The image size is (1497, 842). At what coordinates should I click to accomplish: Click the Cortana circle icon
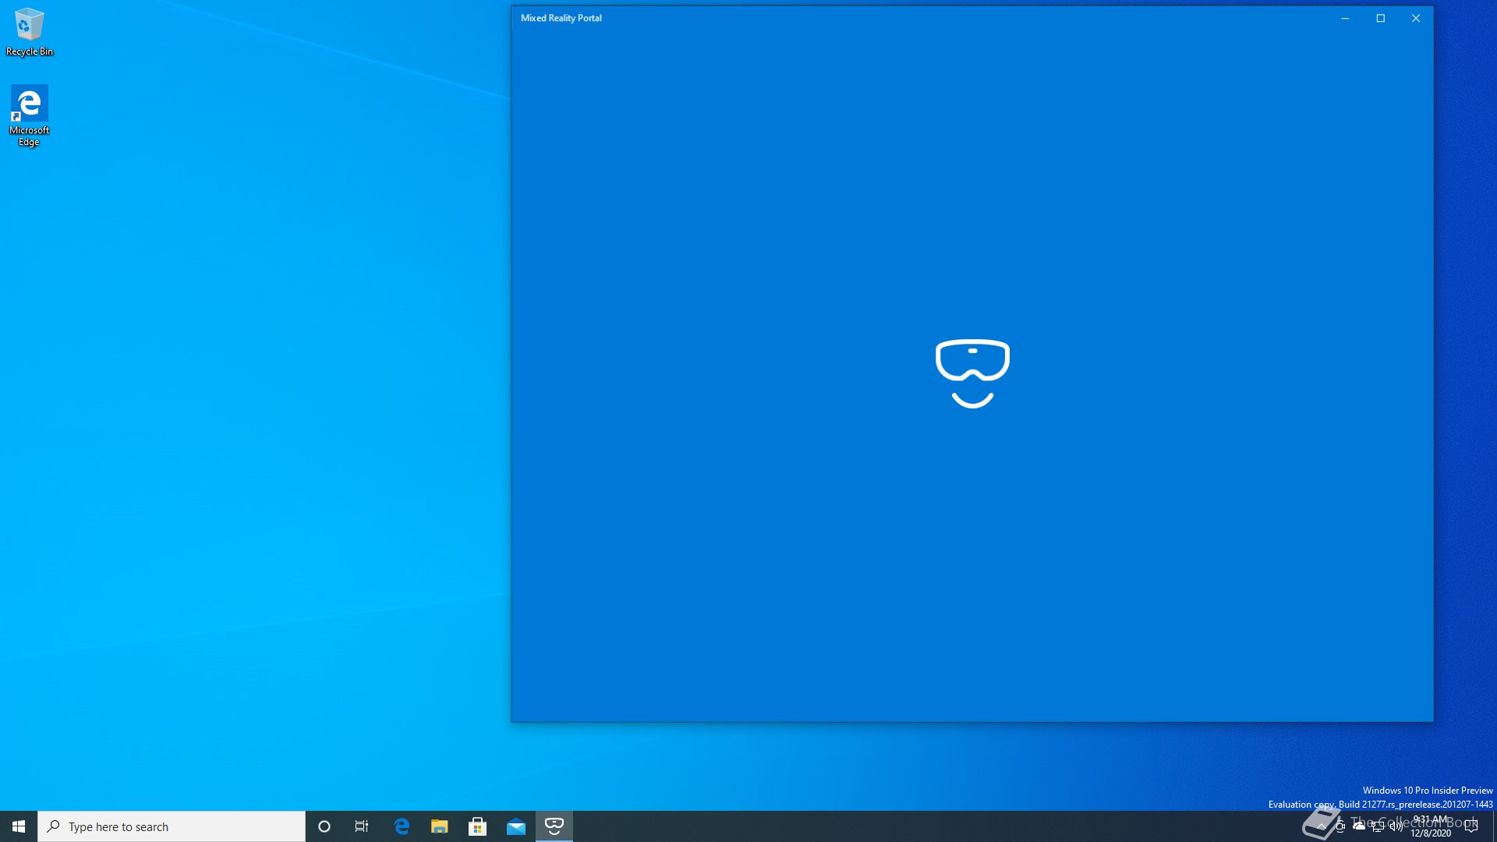click(x=324, y=826)
